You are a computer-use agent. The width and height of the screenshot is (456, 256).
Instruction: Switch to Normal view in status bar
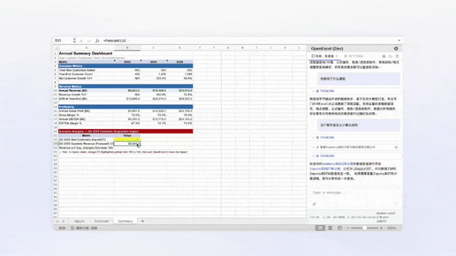pyautogui.click(x=319, y=228)
